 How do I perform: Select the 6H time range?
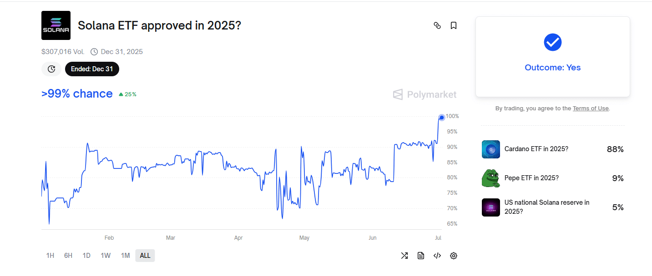coord(68,256)
